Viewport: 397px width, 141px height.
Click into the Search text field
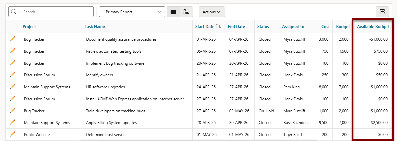(x=57, y=12)
